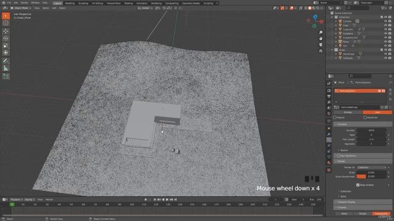Switch to the Shading workspace tab

pos(129,3)
